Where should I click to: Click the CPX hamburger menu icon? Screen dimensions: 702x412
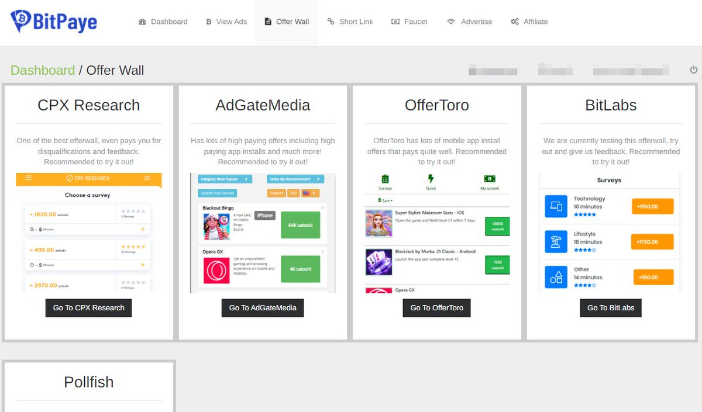point(29,178)
